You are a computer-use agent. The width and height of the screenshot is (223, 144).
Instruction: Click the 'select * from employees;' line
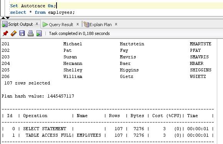point(42,13)
